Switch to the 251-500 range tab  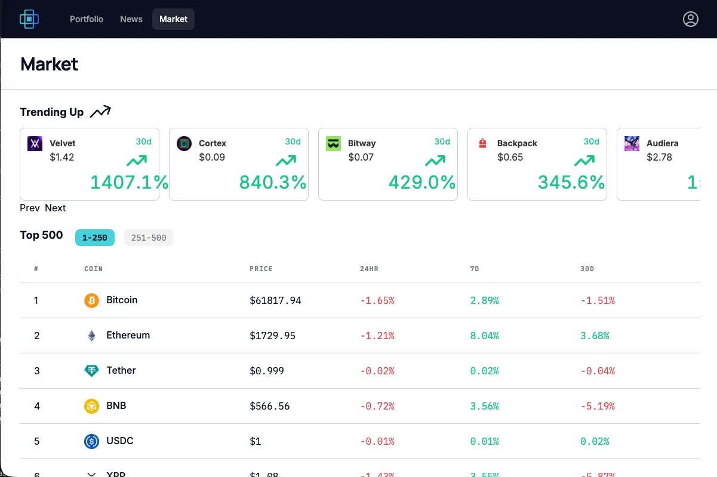coord(149,238)
